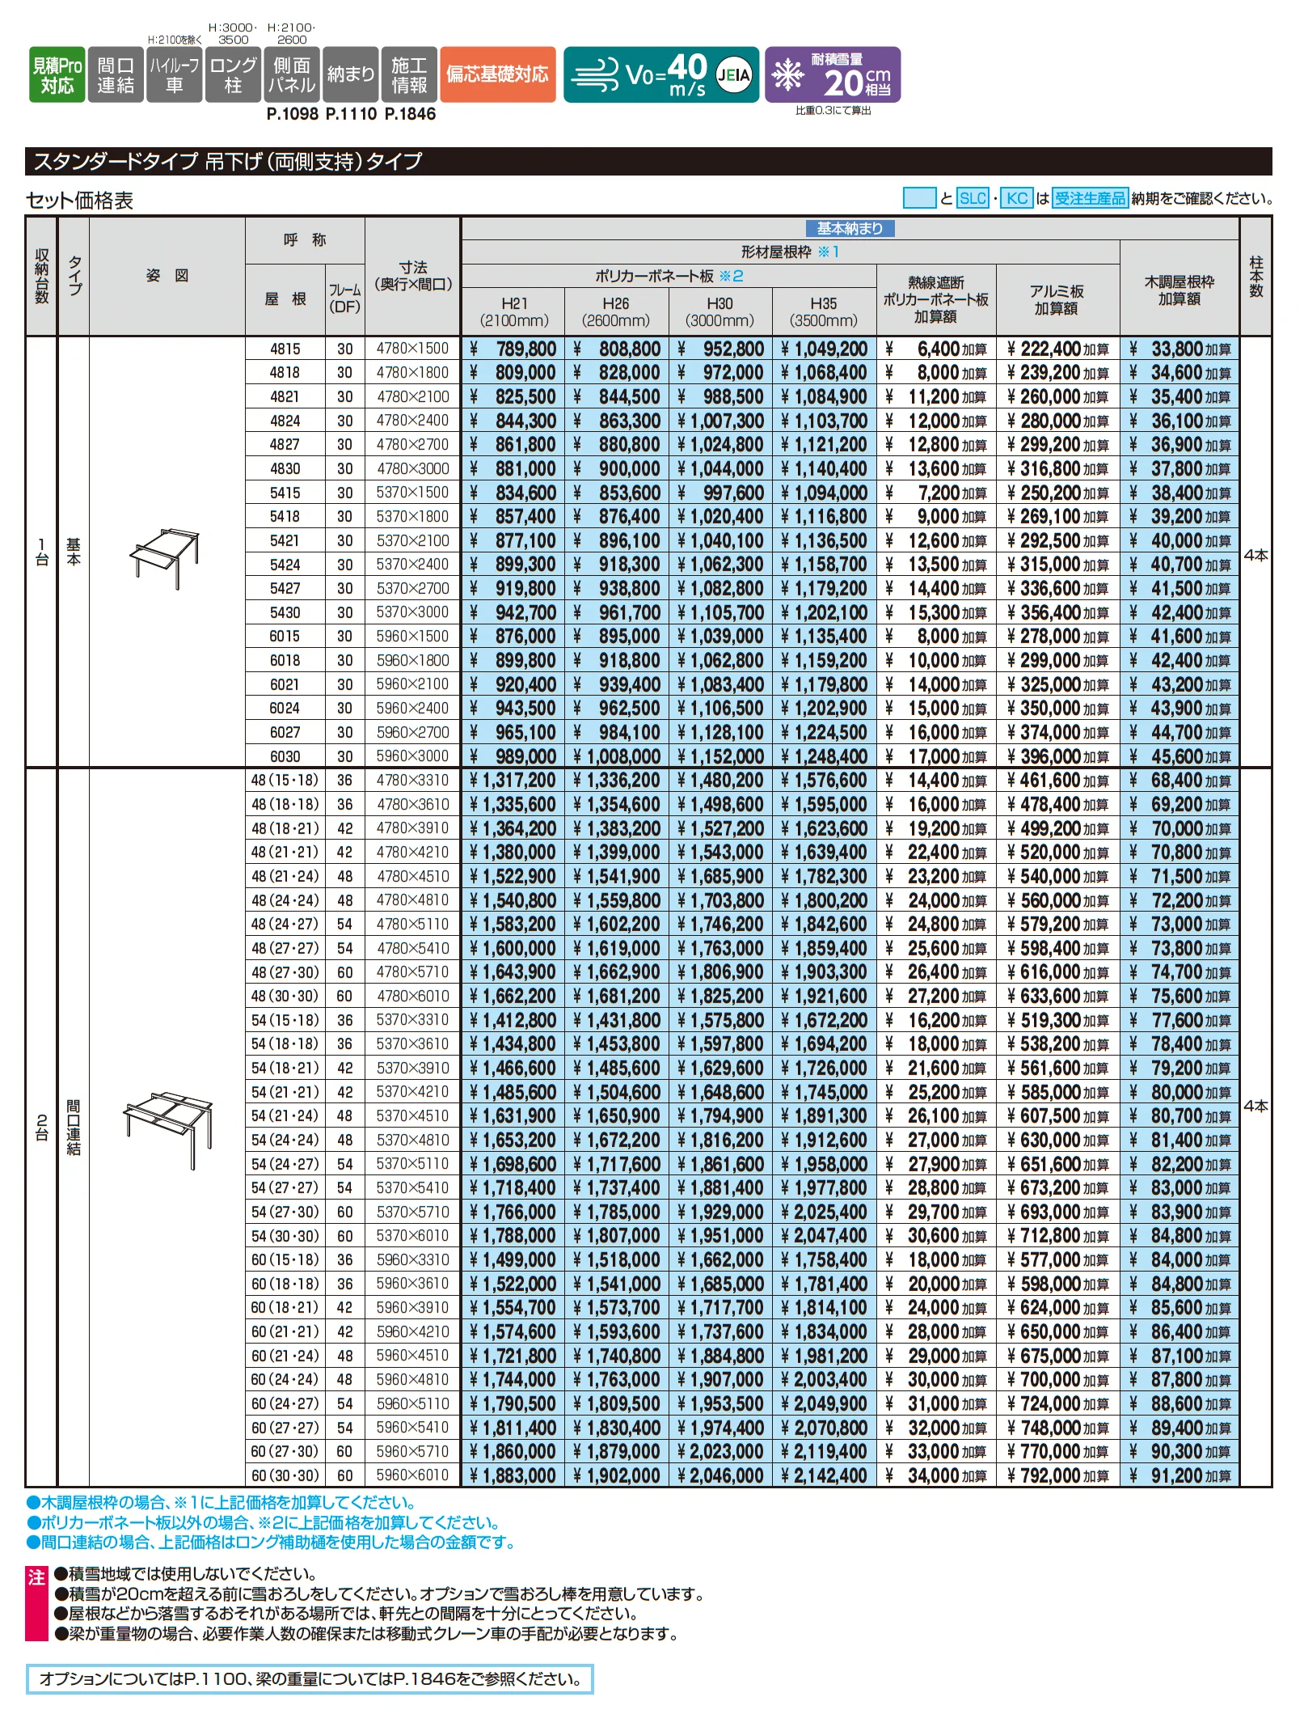1304x1714 pixels.
Task: Click the ¥1,883,000 price cell
Action: coord(514,1477)
